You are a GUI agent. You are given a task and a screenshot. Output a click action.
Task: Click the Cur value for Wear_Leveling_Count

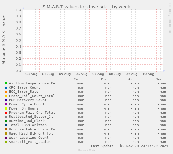80,138
